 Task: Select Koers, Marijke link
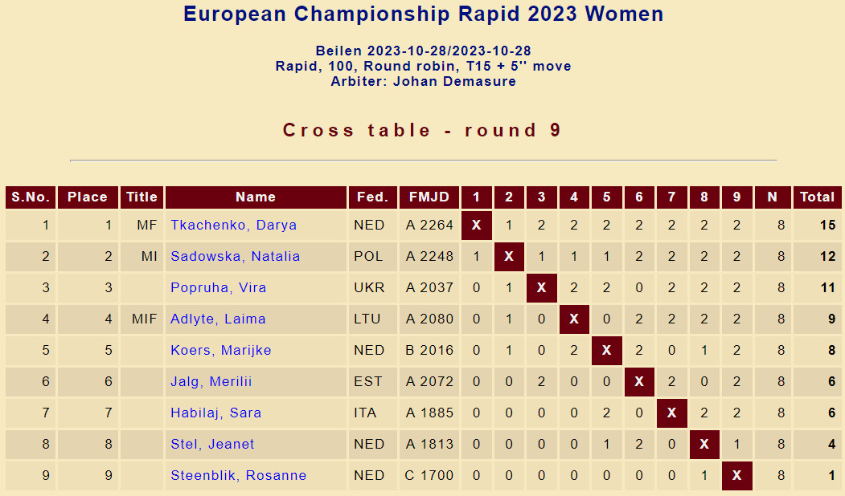tap(220, 351)
